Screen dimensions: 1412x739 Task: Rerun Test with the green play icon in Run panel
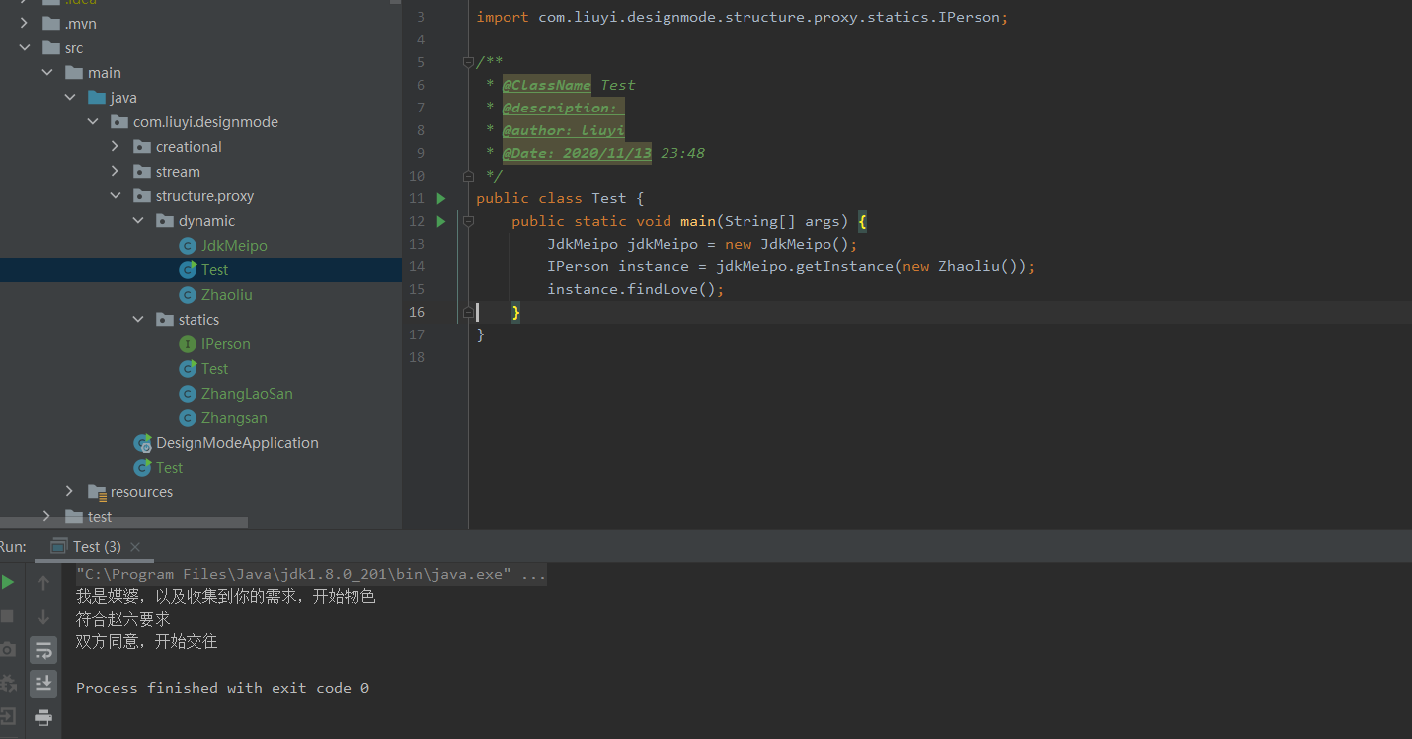[x=8, y=582]
